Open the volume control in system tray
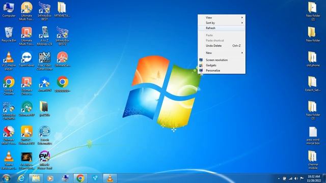This screenshot has width=326, height=183. pos(296,178)
